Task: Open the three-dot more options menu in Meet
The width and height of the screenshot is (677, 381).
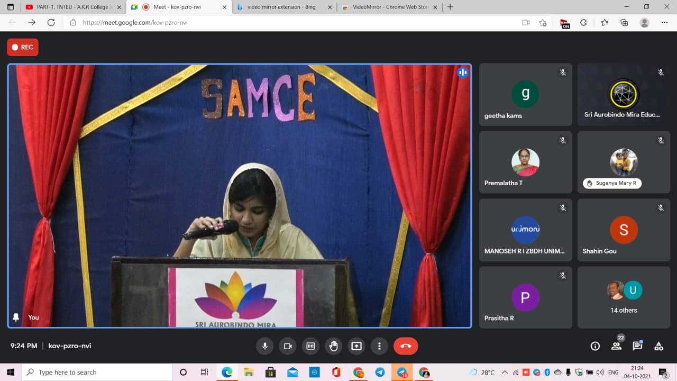Action: pyautogui.click(x=379, y=346)
